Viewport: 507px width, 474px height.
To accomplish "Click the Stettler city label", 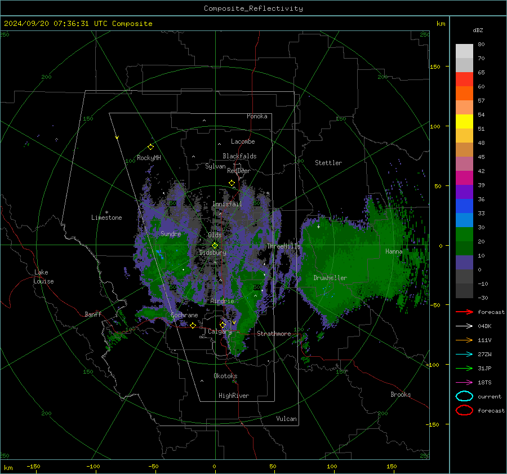I will [328, 163].
